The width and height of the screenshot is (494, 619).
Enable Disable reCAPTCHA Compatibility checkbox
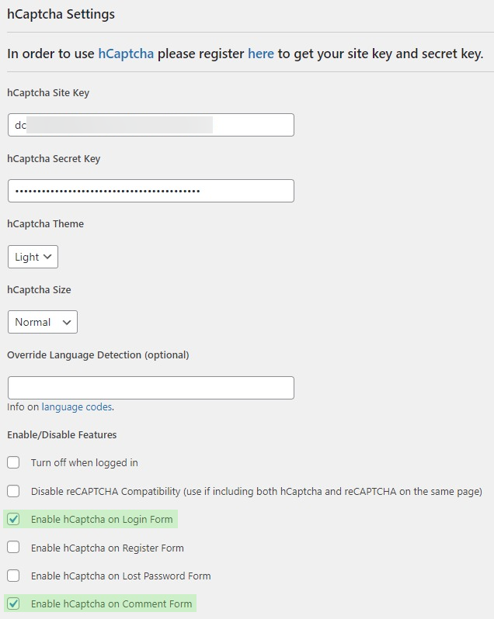click(x=13, y=491)
